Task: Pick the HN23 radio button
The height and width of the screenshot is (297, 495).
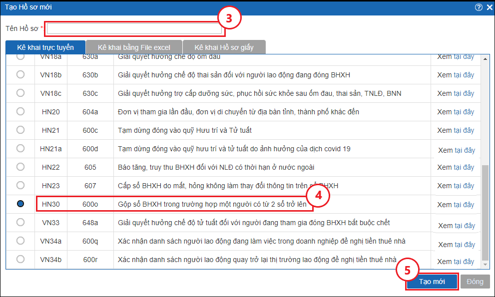Action: point(20,185)
